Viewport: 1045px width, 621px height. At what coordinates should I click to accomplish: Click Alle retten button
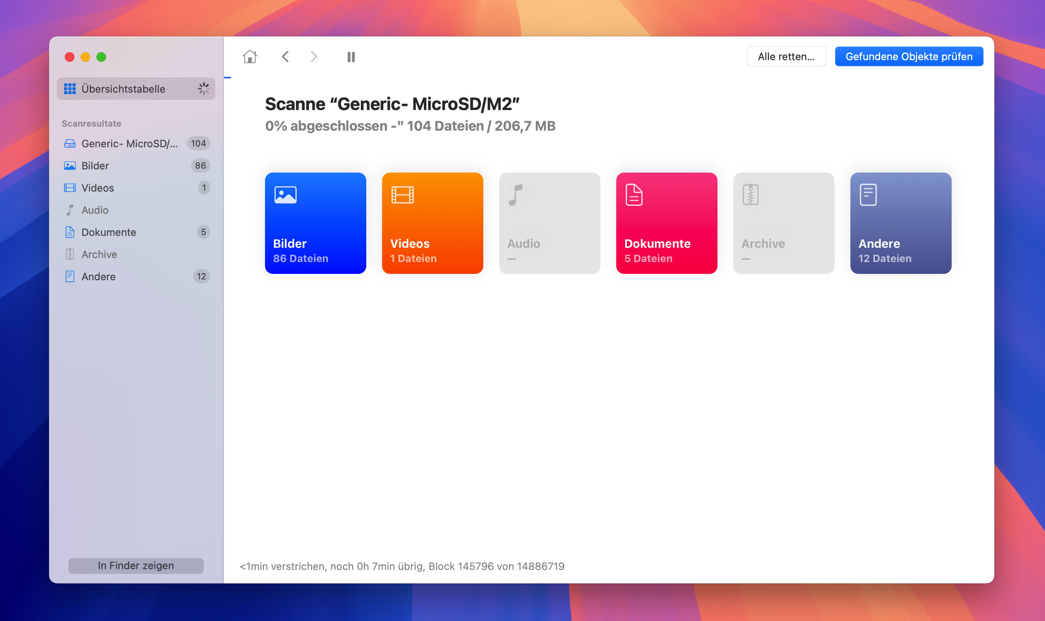tap(786, 56)
